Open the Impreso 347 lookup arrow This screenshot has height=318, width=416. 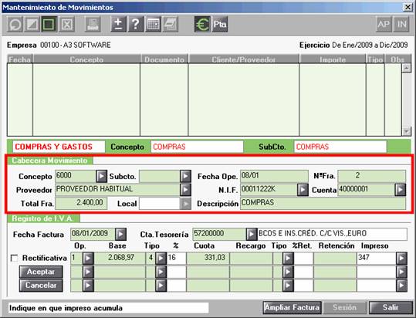(401, 258)
